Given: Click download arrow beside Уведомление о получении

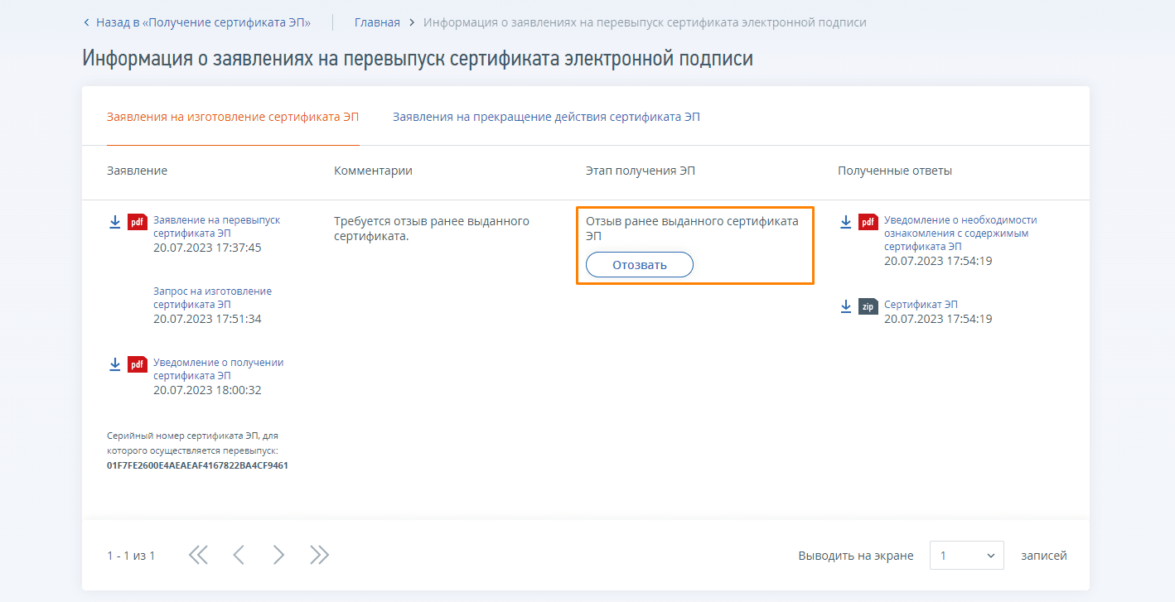Looking at the screenshot, I should coord(115,364).
